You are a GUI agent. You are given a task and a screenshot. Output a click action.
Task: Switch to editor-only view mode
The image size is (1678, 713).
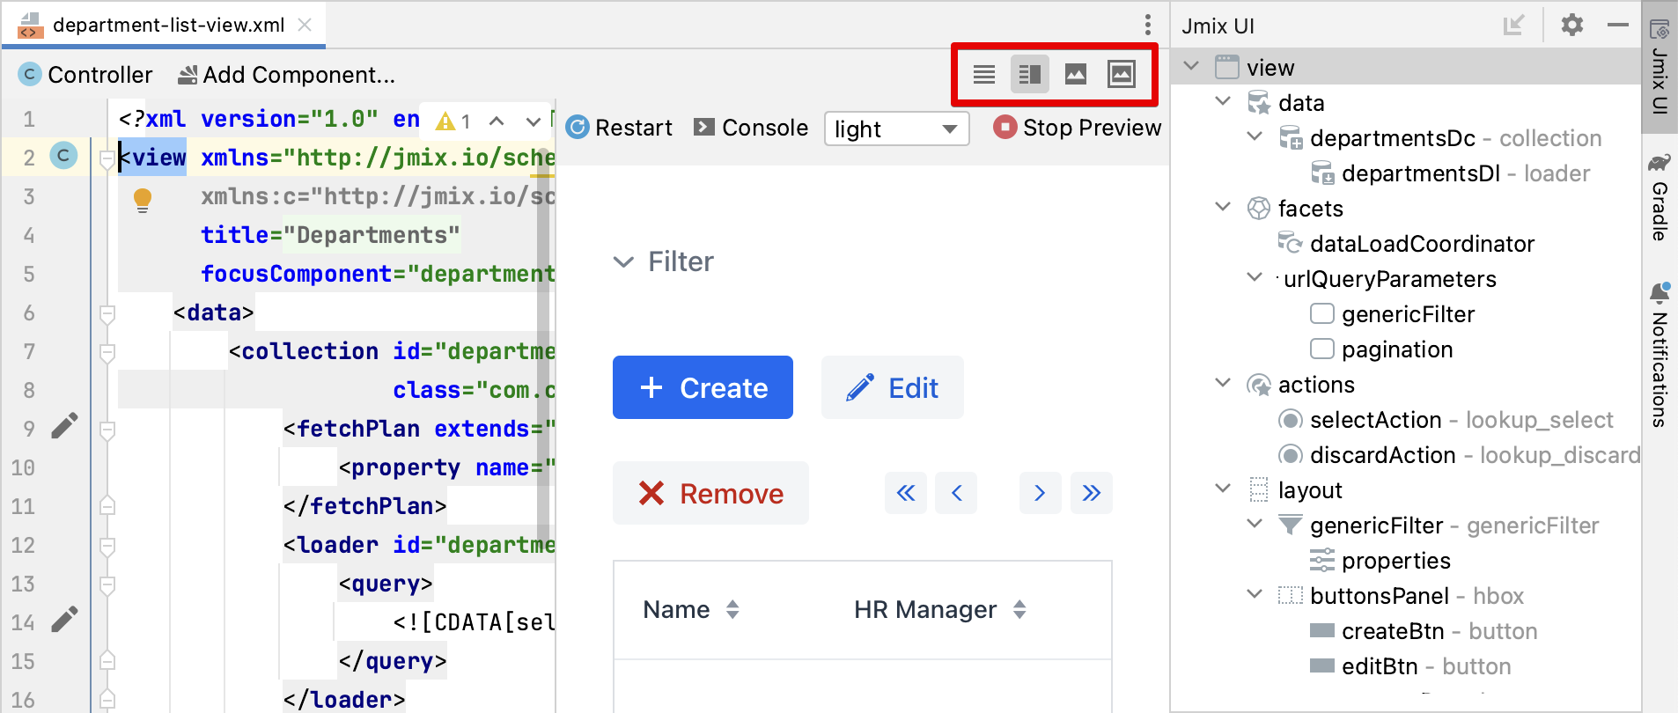click(983, 74)
